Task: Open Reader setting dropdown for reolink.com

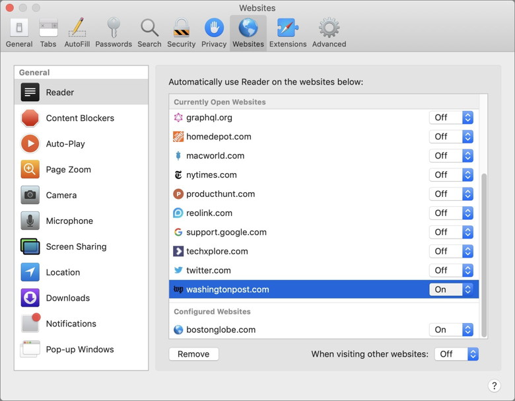Action: (451, 213)
